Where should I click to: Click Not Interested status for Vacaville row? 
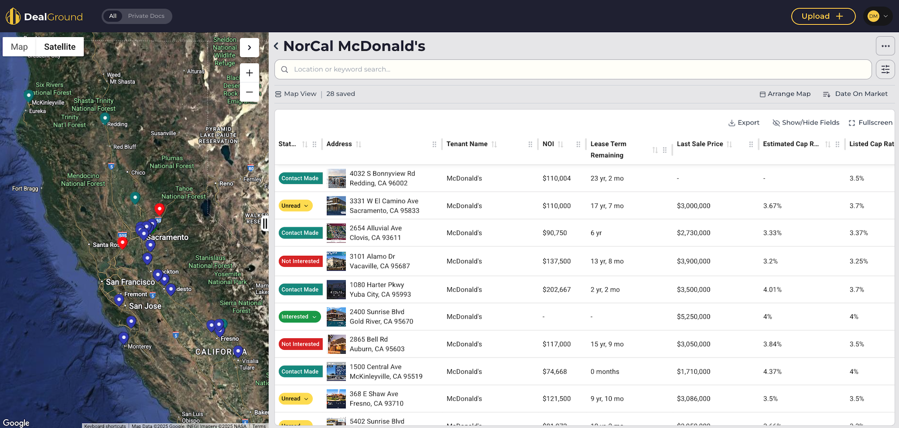[x=300, y=261]
